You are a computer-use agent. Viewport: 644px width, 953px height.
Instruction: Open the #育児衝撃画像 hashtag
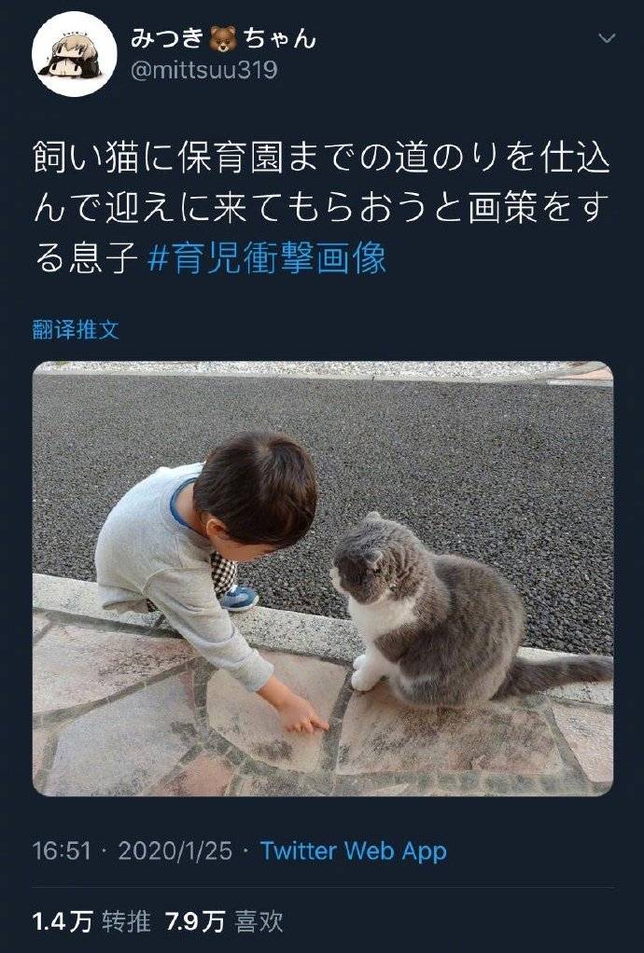point(267,257)
